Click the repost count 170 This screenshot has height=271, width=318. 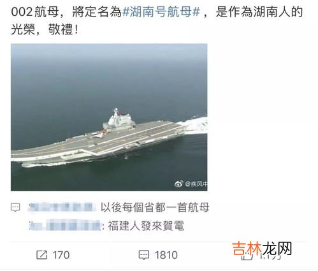pyautogui.click(x=61, y=255)
